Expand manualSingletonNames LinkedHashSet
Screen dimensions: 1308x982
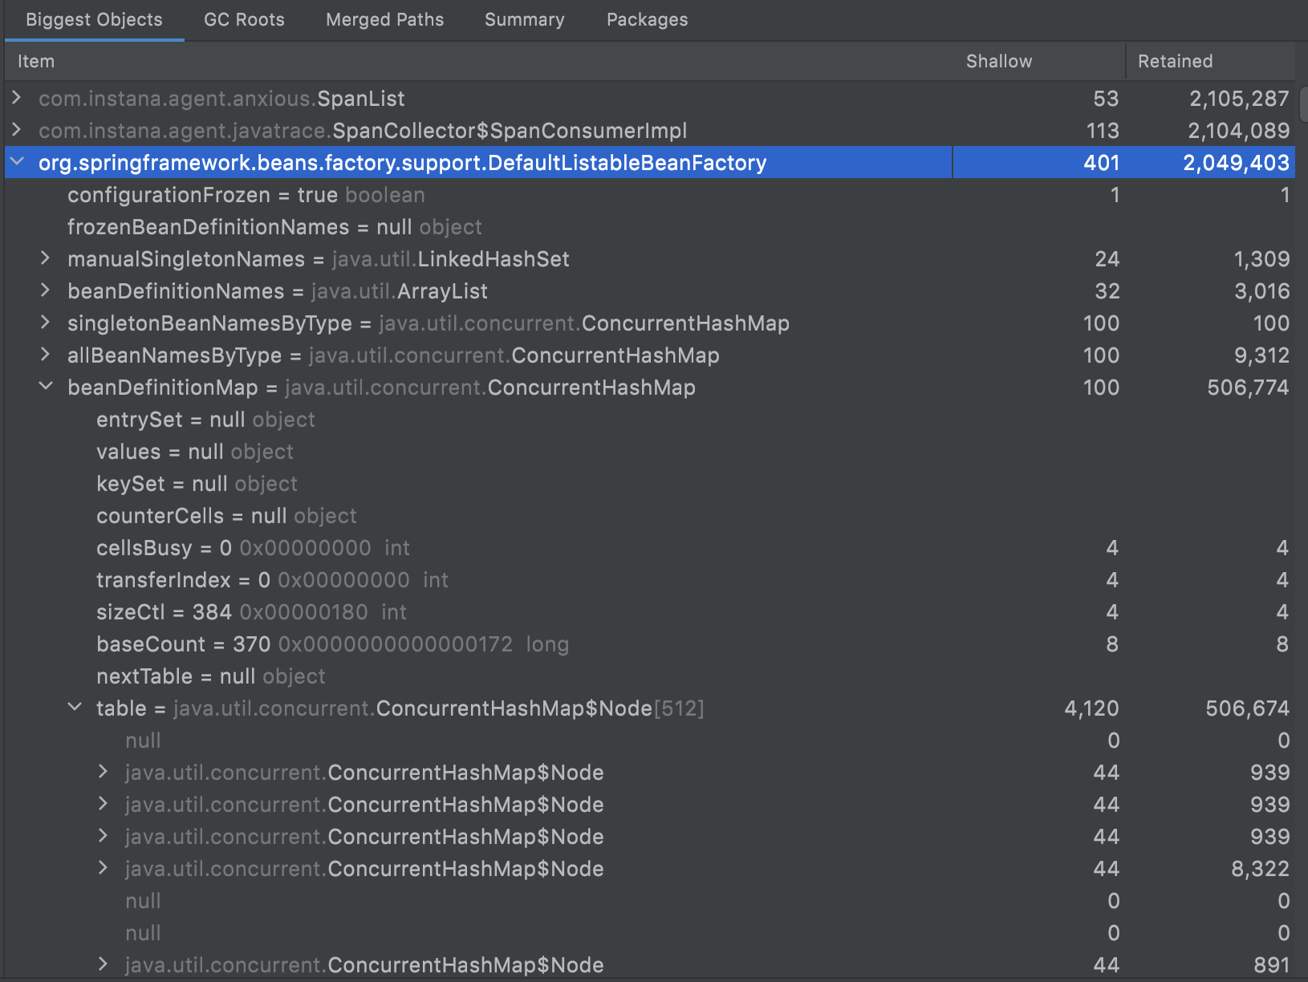(46, 258)
